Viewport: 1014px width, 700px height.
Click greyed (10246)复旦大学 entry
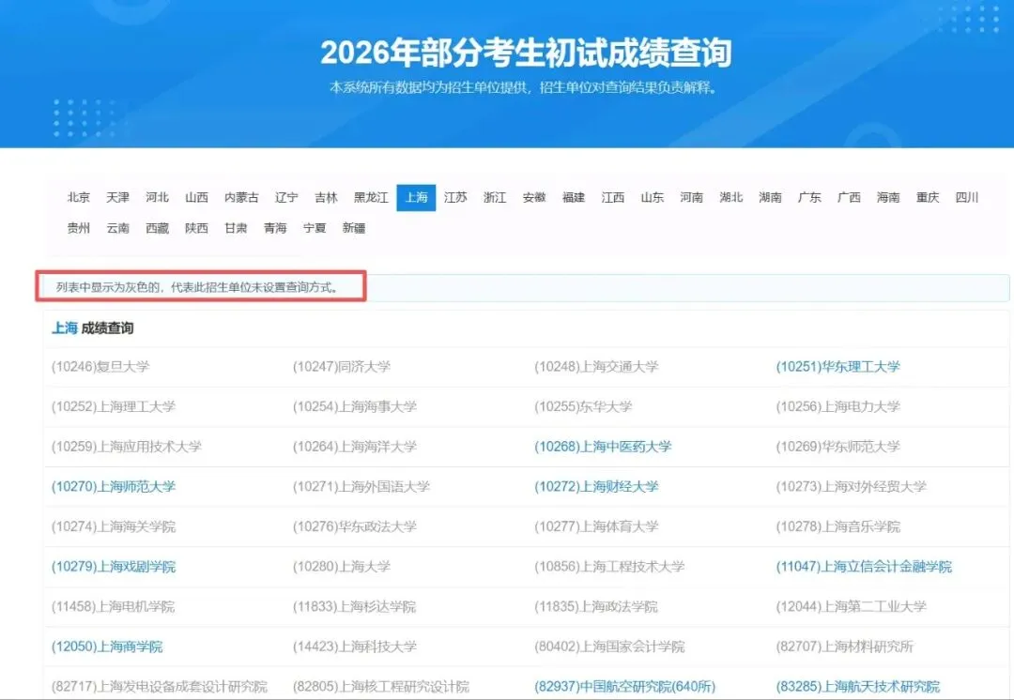click(x=100, y=367)
